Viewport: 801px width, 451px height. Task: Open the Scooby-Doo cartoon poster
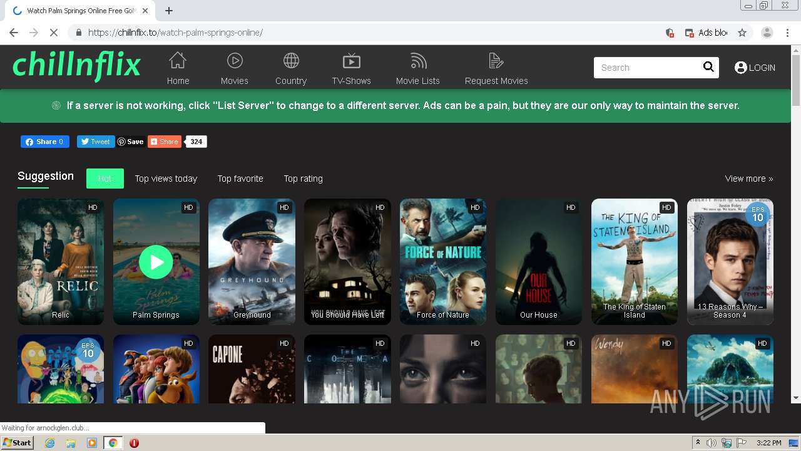tap(156, 369)
